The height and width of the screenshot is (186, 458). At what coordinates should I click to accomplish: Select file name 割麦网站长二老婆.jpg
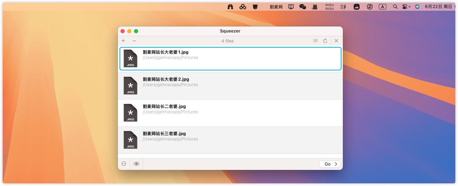(164, 107)
